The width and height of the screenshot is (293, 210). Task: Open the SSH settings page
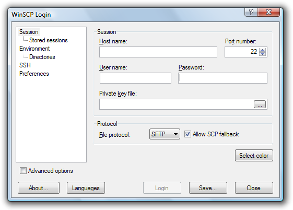point(25,65)
